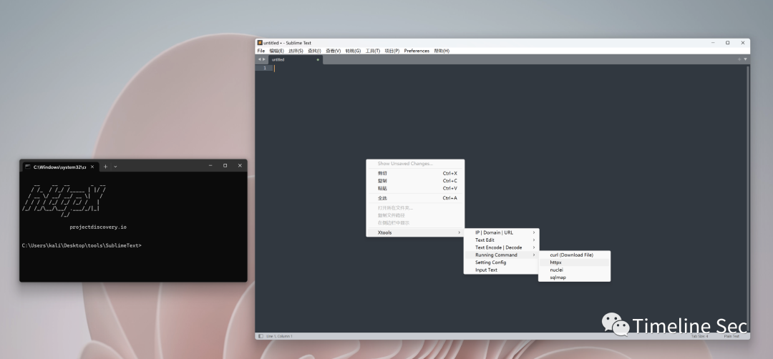Expand the Running Command submenu

[502, 255]
